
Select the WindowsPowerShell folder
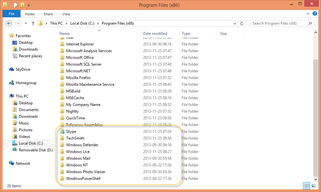[x=83, y=179]
